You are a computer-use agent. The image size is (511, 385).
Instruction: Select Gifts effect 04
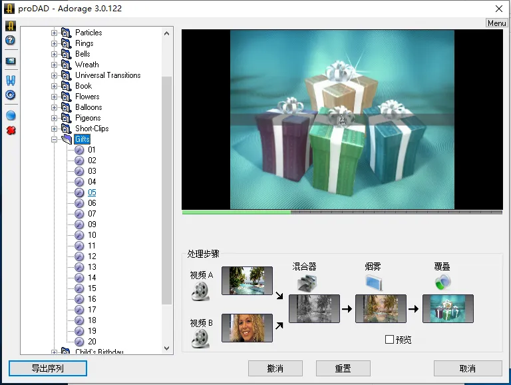pyautogui.click(x=92, y=182)
